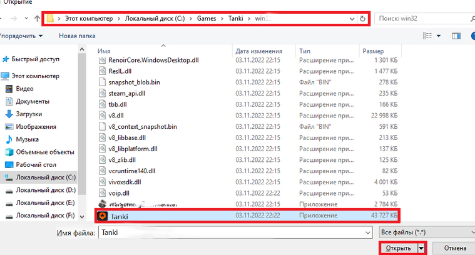Screen dimensions: 475x255
Task: Click sidebar scrollbar up arrow
Action: click(82, 49)
